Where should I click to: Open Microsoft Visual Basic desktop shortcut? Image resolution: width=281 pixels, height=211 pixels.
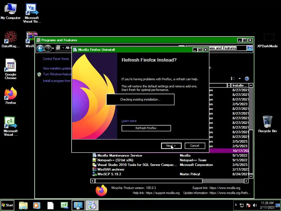[32, 13]
